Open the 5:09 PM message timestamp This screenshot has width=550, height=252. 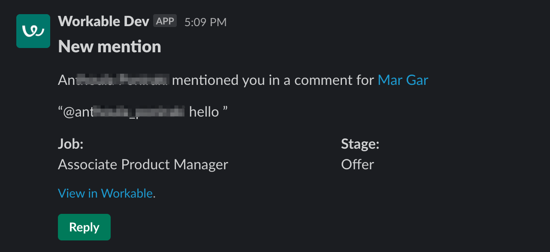point(205,22)
